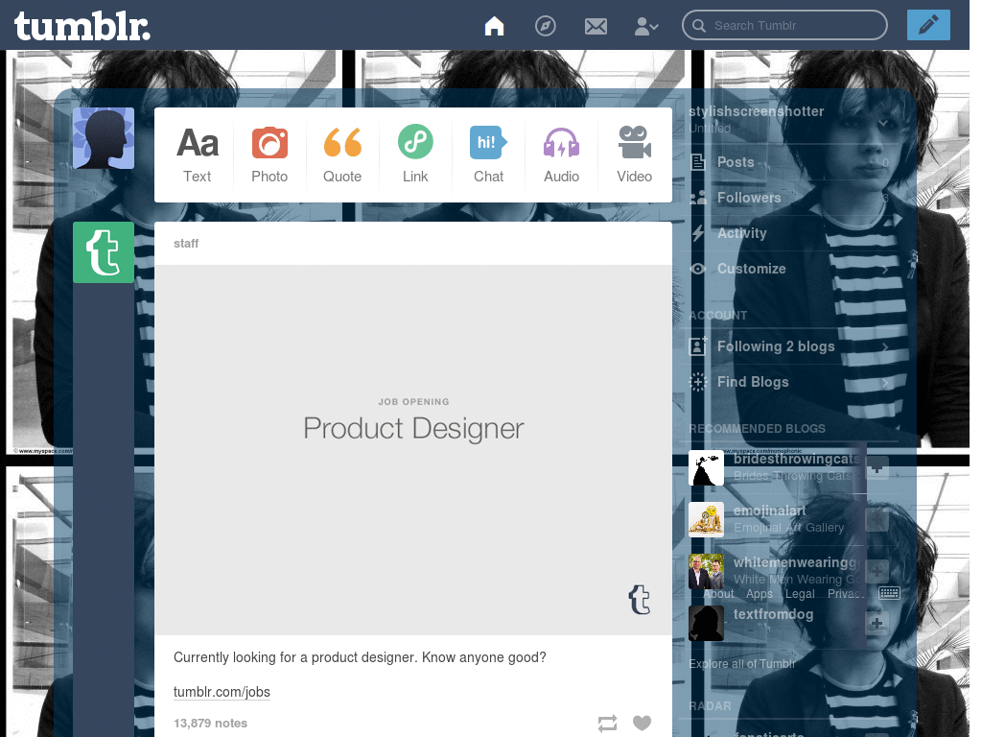Follow whitemenwearing blog with plus button

[877, 571]
